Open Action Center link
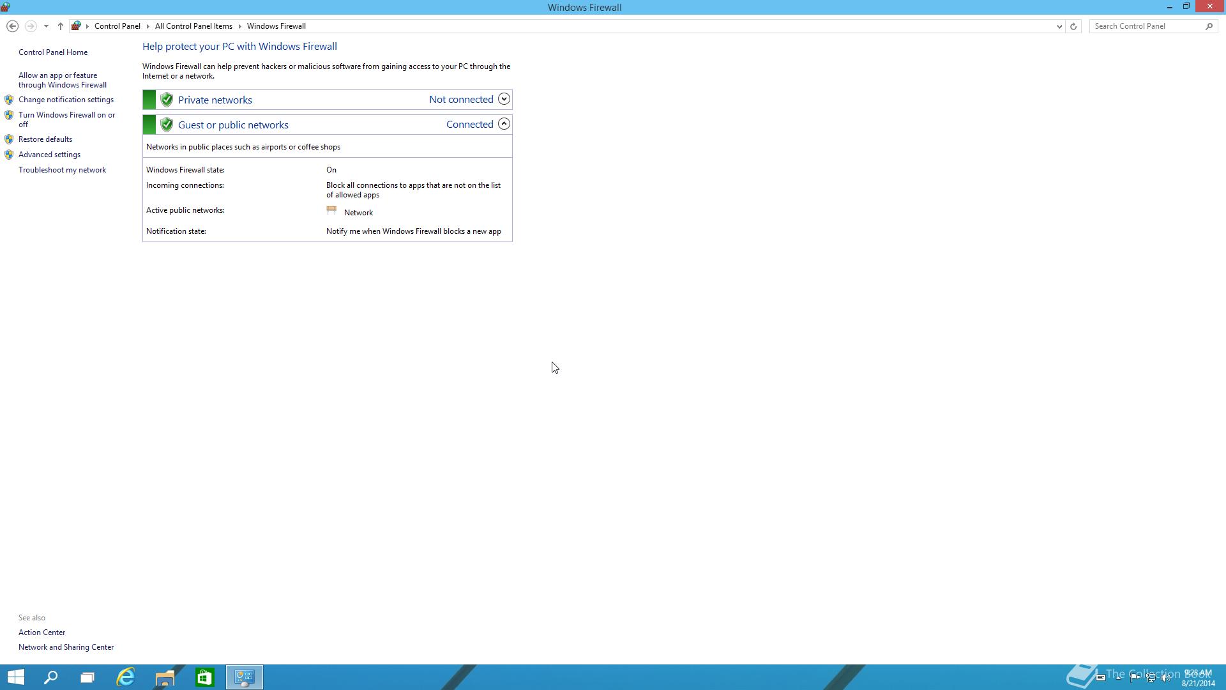Image resolution: width=1226 pixels, height=690 pixels. [x=42, y=632]
